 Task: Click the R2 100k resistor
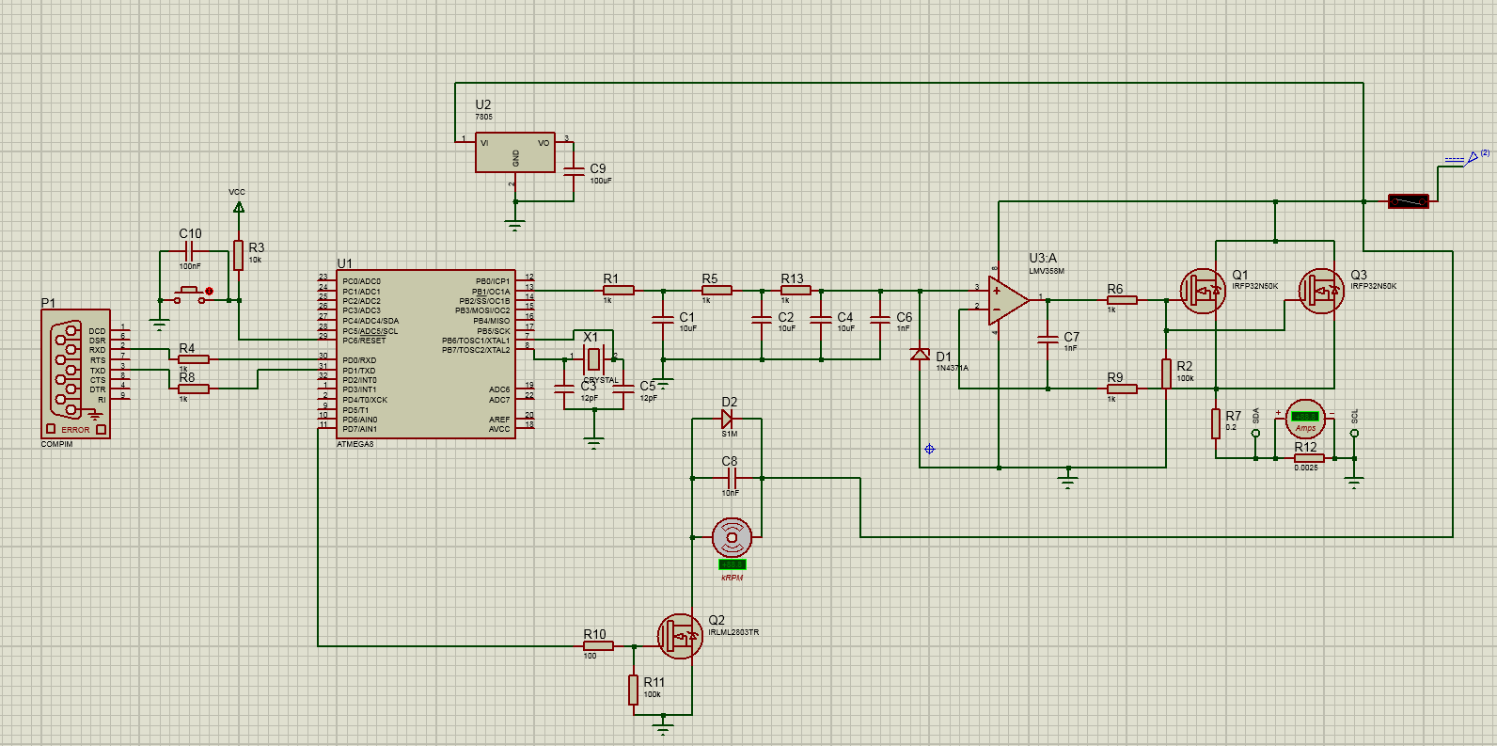click(x=1166, y=373)
